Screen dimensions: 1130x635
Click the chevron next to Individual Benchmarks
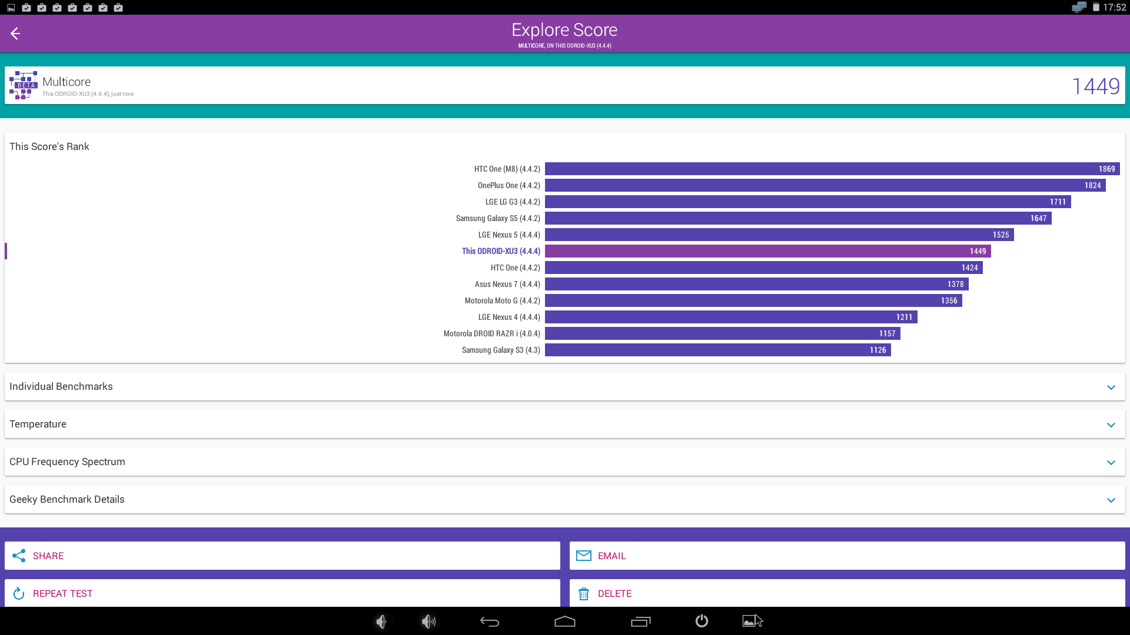click(1111, 387)
